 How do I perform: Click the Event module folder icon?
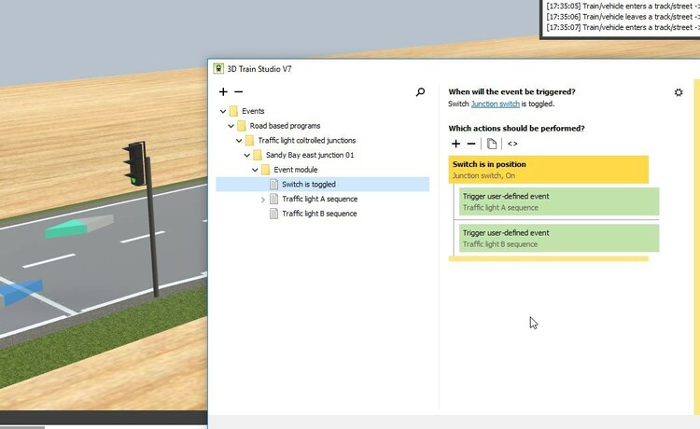point(266,170)
